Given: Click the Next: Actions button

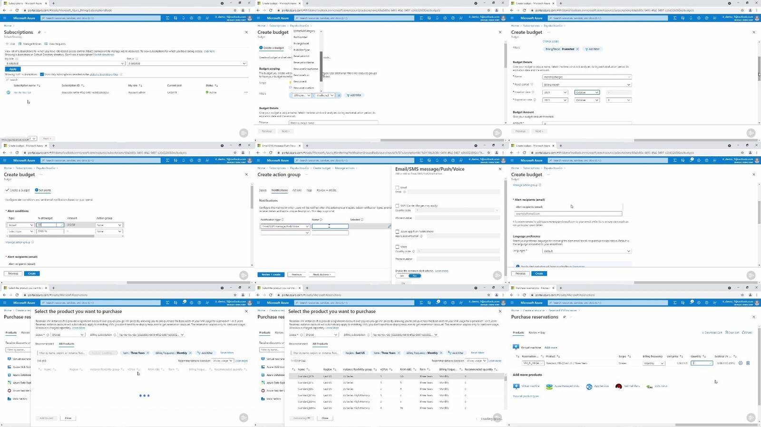Looking at the screenshot, I should tap(322, 275).
